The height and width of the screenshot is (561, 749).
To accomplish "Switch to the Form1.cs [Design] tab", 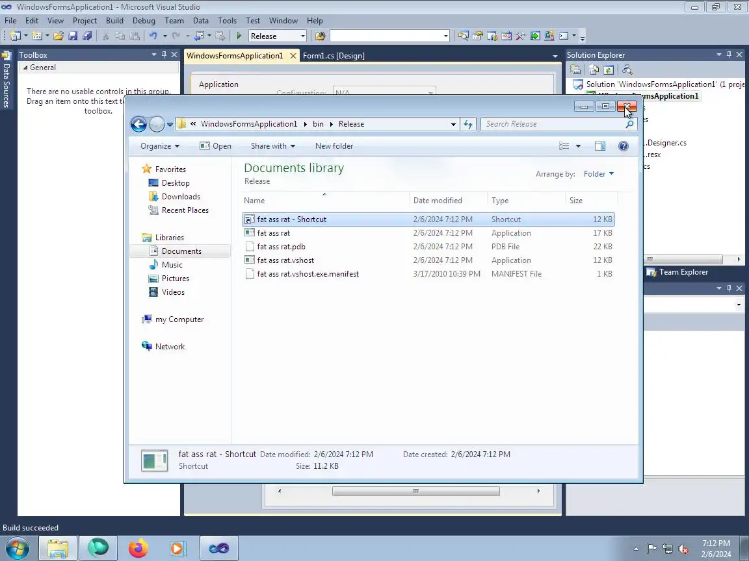I will 334,56.
